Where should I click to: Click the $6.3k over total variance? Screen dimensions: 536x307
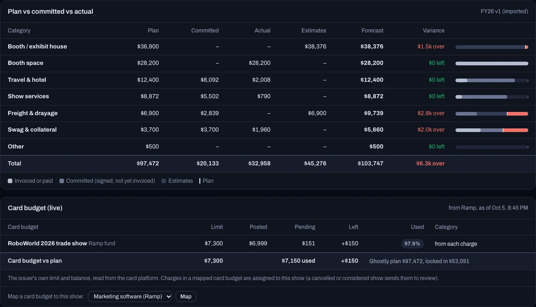point(430,163)
